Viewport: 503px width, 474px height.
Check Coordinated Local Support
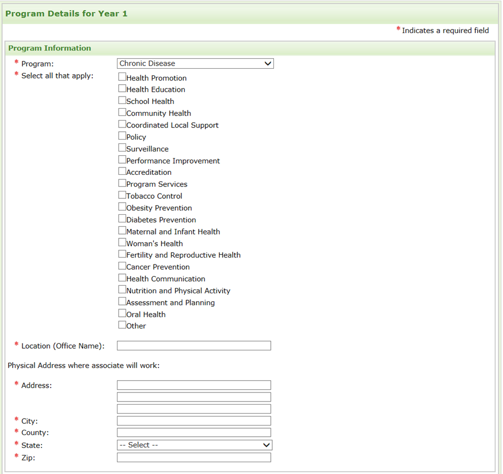coord(122,124)
